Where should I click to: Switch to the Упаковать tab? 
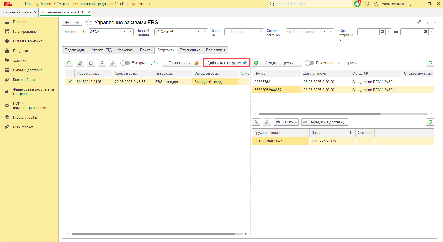[x=126, y=50]
